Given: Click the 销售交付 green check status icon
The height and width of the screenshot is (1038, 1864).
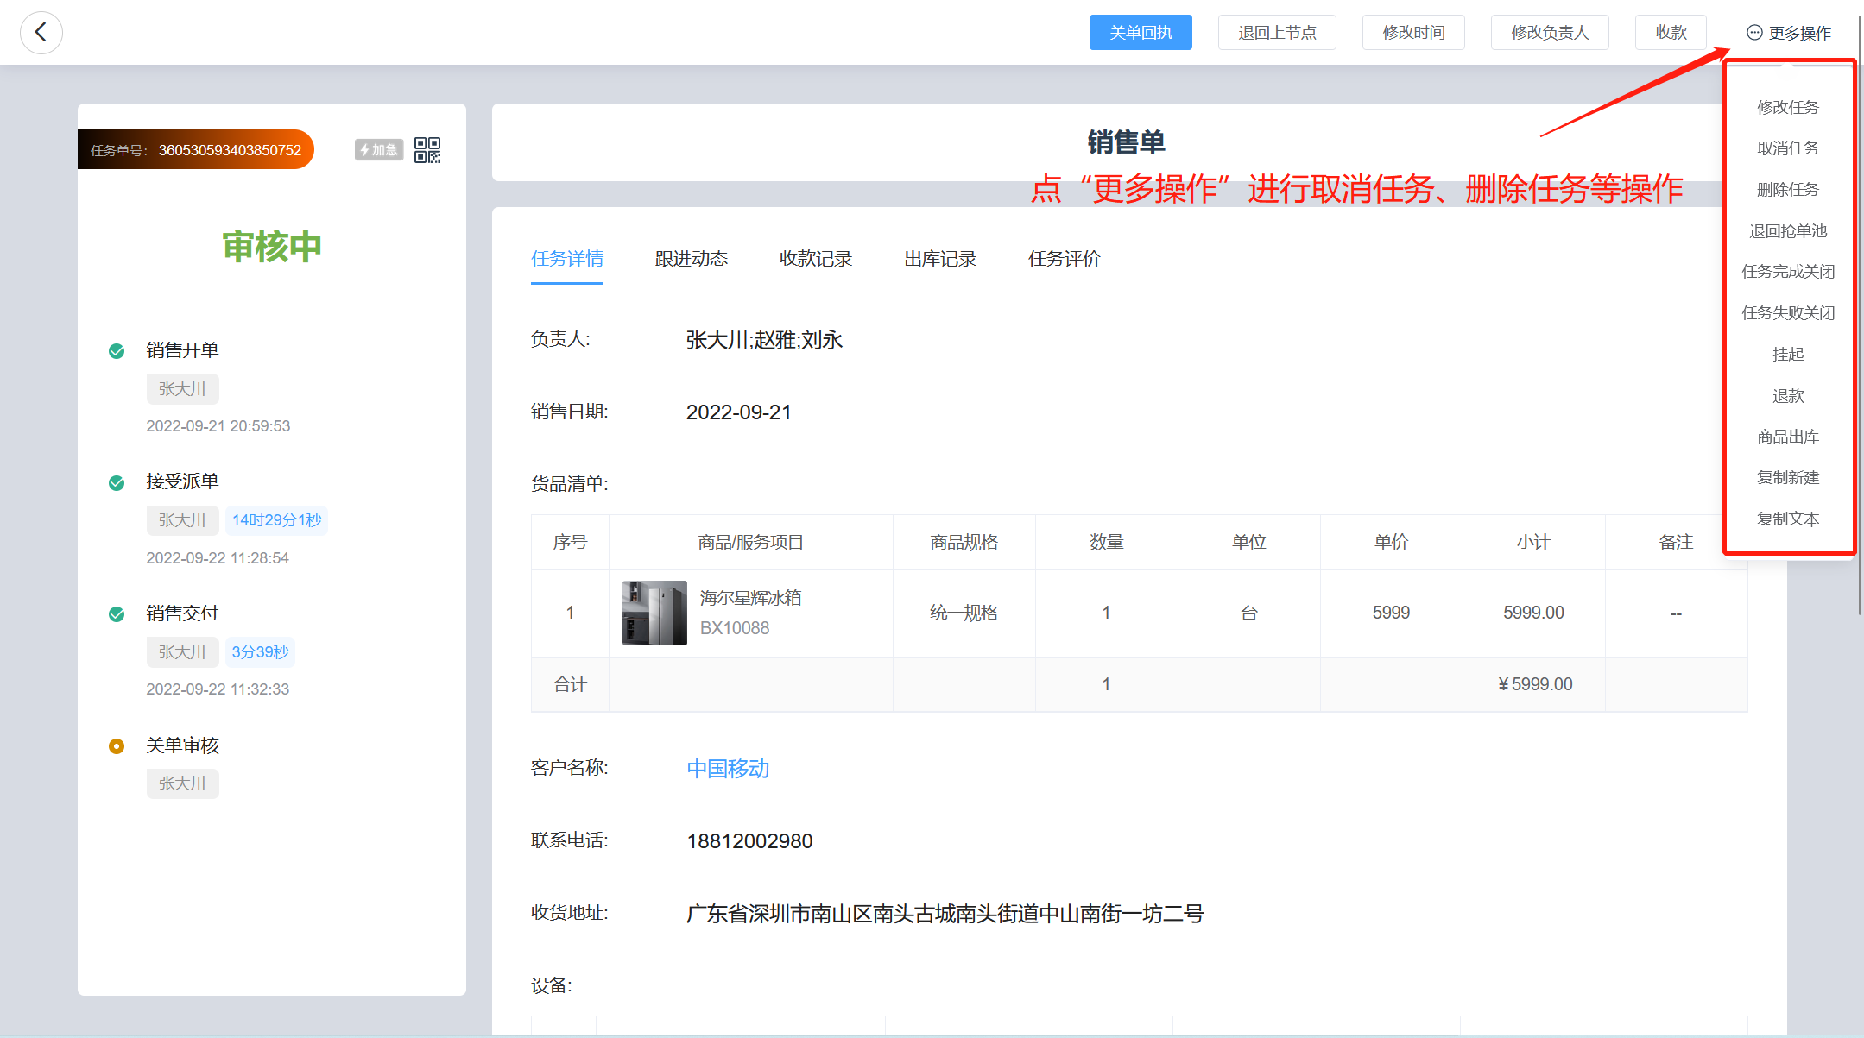Looking at the screenshot, I should (x=117, y=614).
